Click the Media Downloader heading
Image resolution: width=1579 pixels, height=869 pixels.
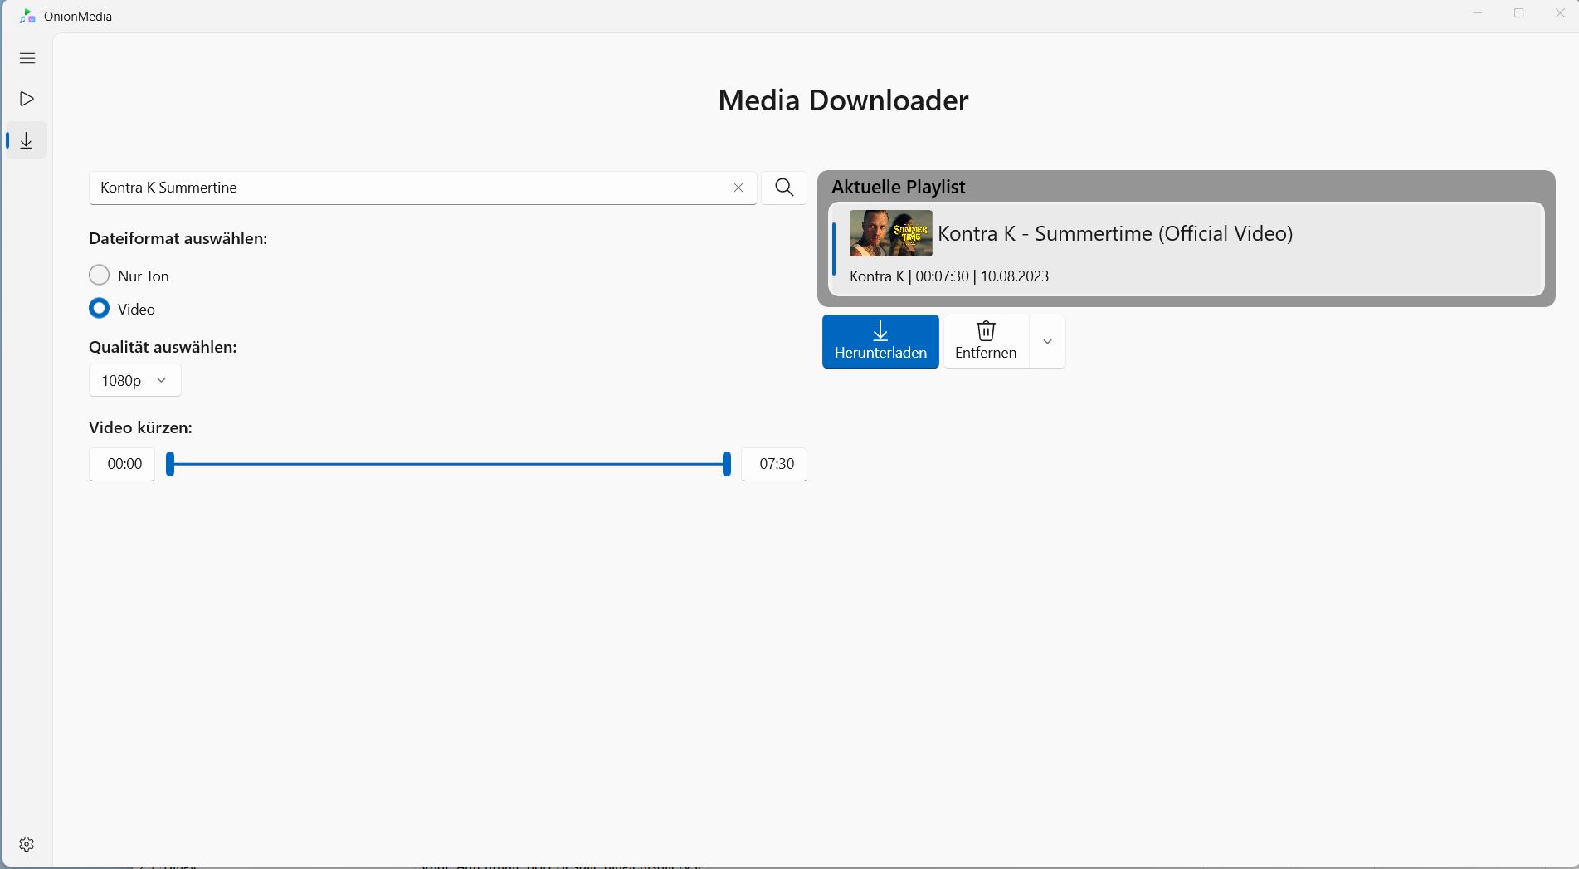pos(843,100)
